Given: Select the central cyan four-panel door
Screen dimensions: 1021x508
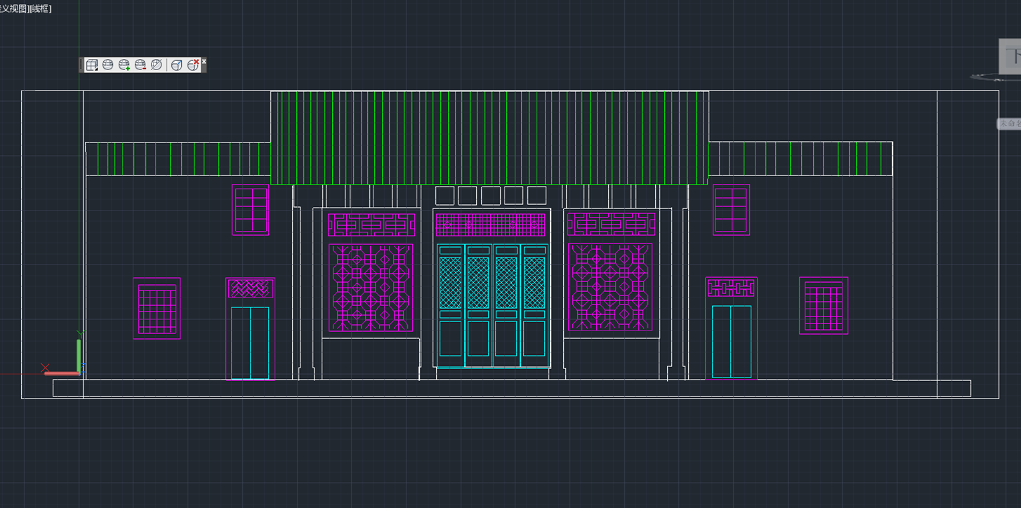Looking at the screenshot, I should tap(492, 306).
